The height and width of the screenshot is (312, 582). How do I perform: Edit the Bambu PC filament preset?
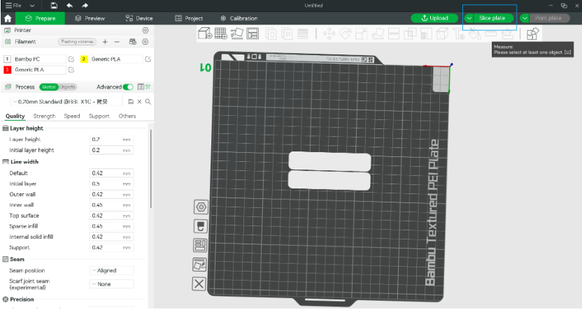tap(71, 59)
